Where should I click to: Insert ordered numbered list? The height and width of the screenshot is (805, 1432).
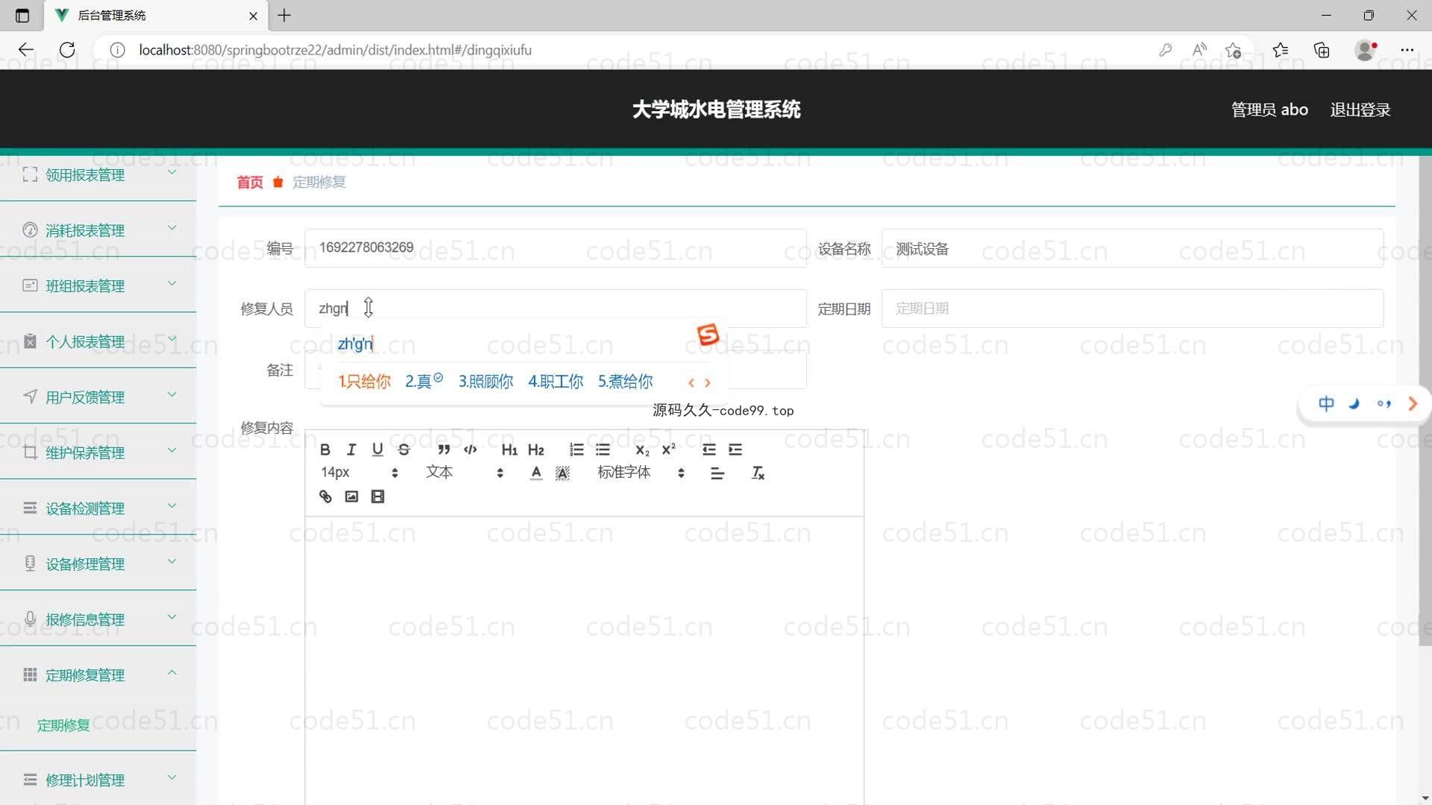[x=577, y=449]
